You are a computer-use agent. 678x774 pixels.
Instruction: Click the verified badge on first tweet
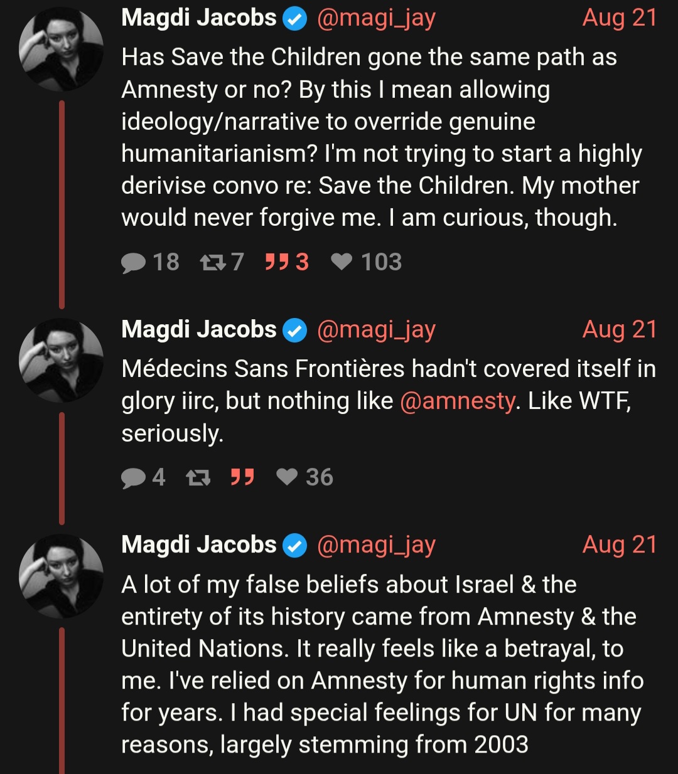click(294, 19)
